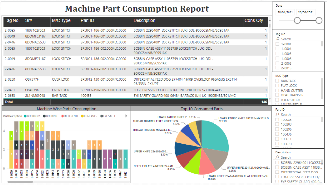The height and width of the screenshot is (185, 327).
Task: Click the BOBBIN 22 teal legend marker
Action: pyautogui.click(x=25, y=116)
